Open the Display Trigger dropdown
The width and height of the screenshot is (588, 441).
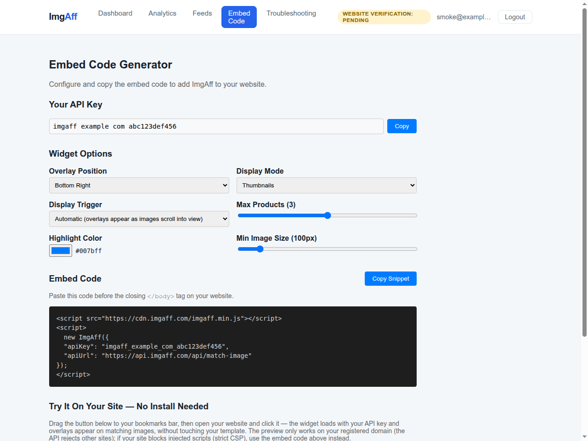pos(139,219)
